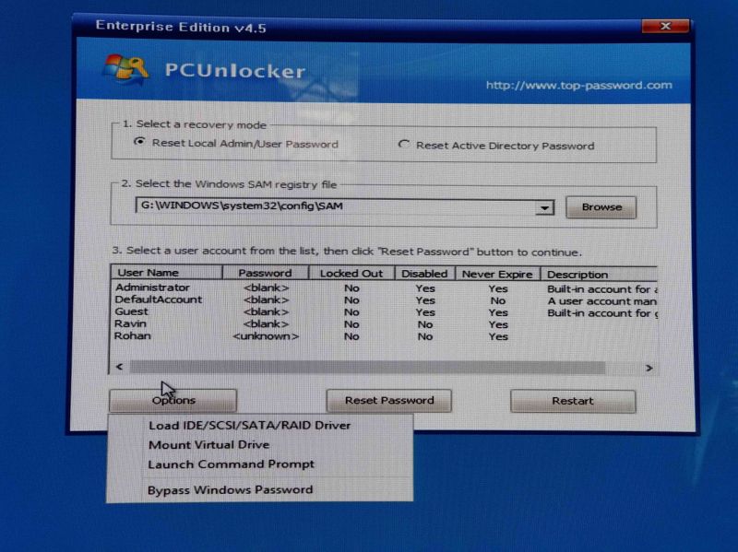Choose Load IDE/SCSI/SATA/RAID Driver from menu

click(249, 426)
